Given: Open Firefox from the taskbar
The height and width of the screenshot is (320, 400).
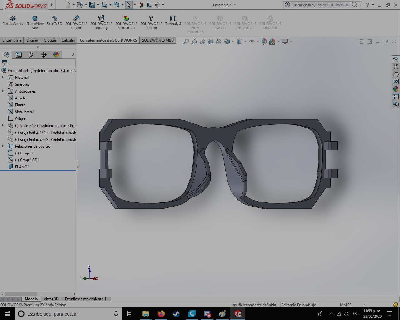Looking at the screenshot, I should point(161,314).
